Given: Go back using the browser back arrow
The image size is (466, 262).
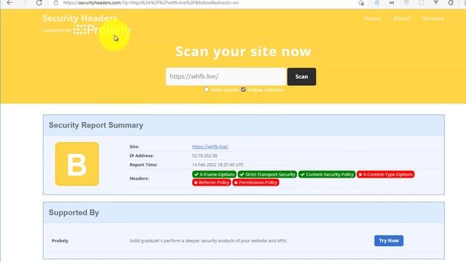Looking at the screenshot, I should 9,3.
